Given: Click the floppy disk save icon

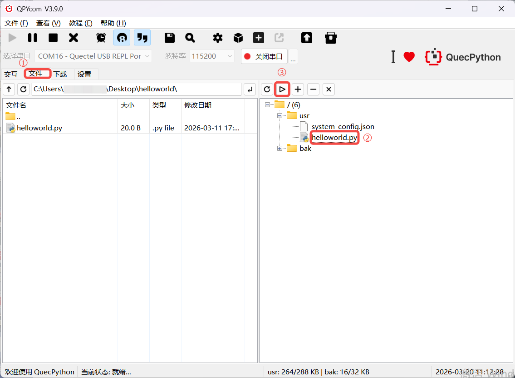Looking at the screenshot, I should (x=170, y=38).
